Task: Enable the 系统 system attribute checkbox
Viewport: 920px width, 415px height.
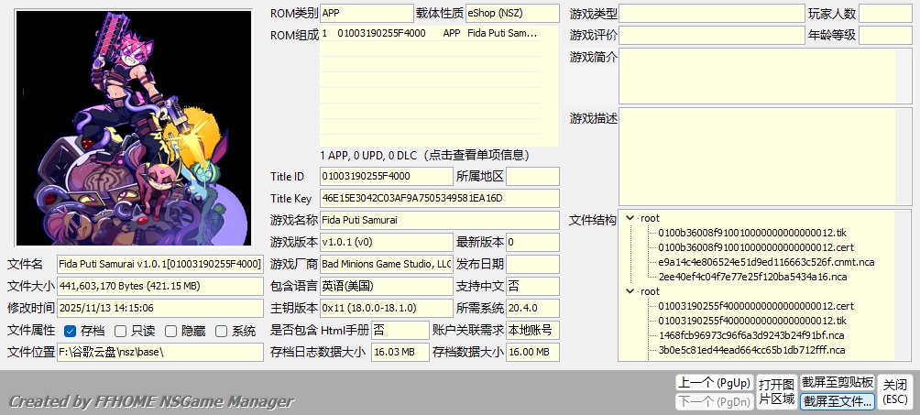Action: 222,331
